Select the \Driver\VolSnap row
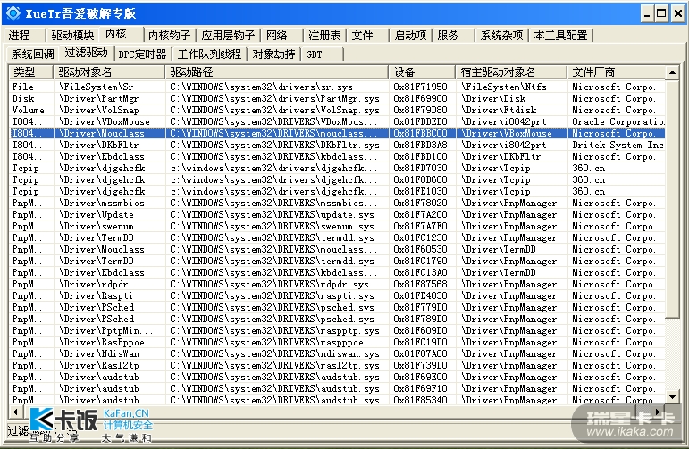 coord(337,110)
